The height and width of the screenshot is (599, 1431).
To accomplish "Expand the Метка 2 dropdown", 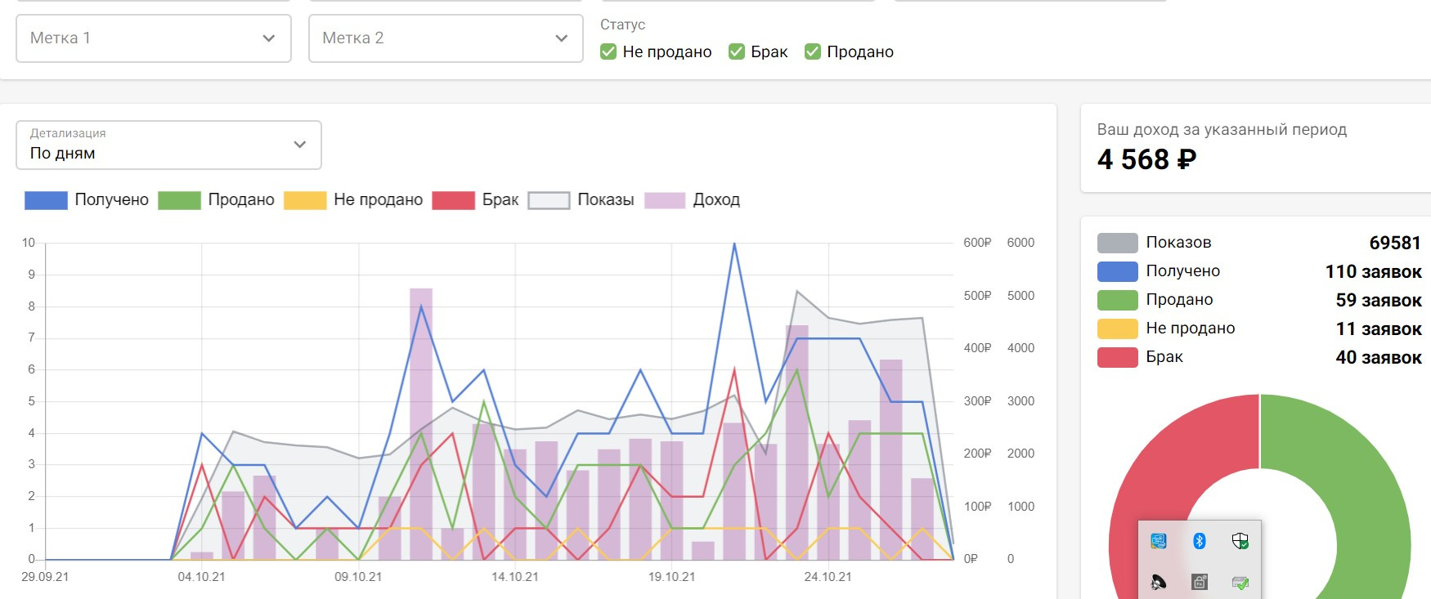I will pyautogui.click(x=446, y=38).
